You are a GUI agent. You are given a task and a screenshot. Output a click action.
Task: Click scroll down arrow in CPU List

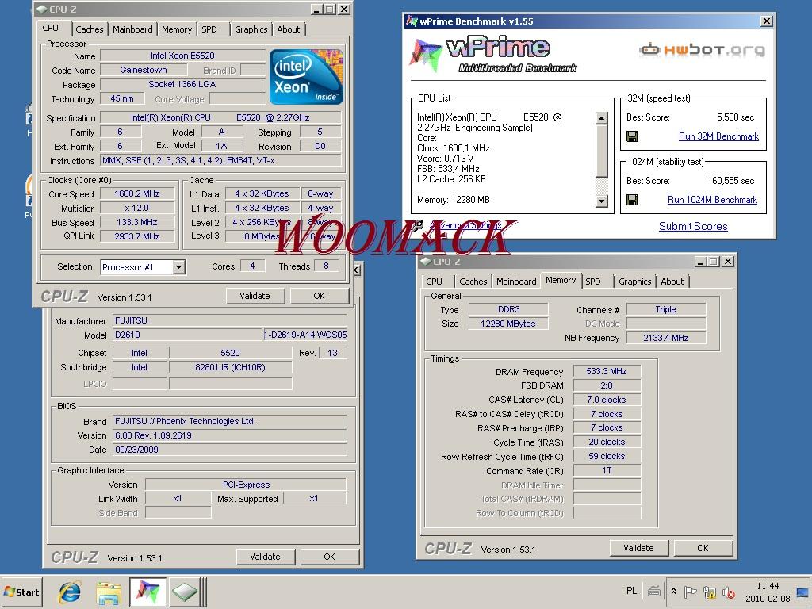point(601,201)
